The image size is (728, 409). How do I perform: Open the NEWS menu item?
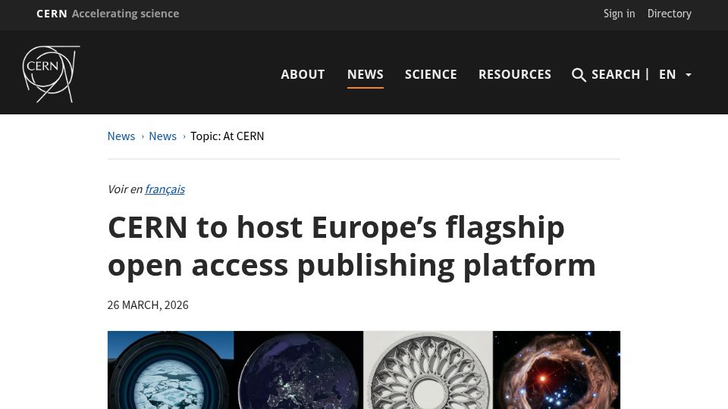coord(366,74)
